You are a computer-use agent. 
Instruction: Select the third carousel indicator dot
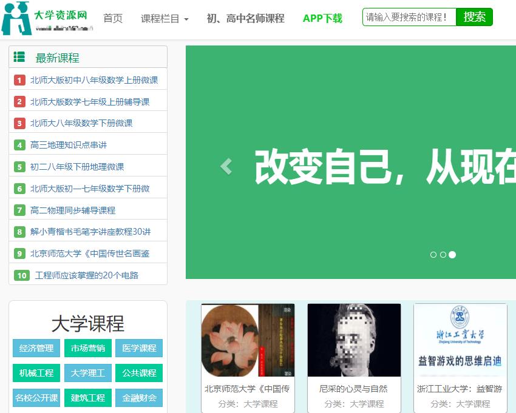pos(452,255)
